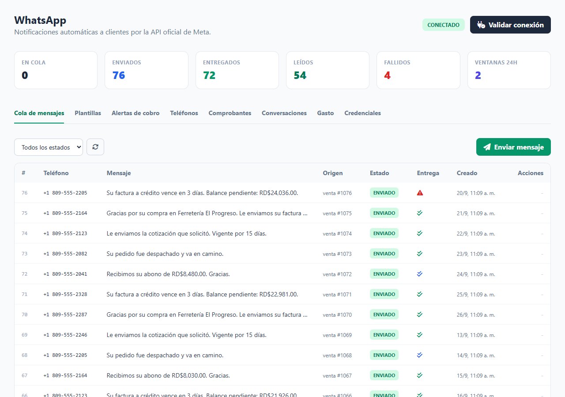
Task: Click phone number +1 809-555-2287
Action: coord(65,315)
